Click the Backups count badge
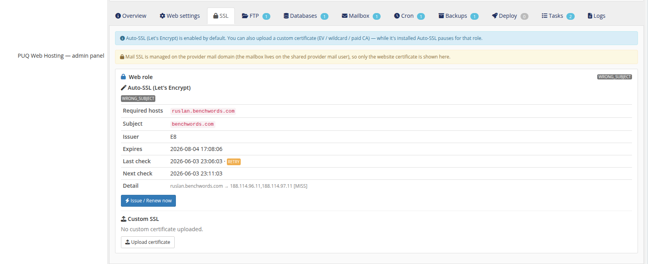 tap(475, 16)
